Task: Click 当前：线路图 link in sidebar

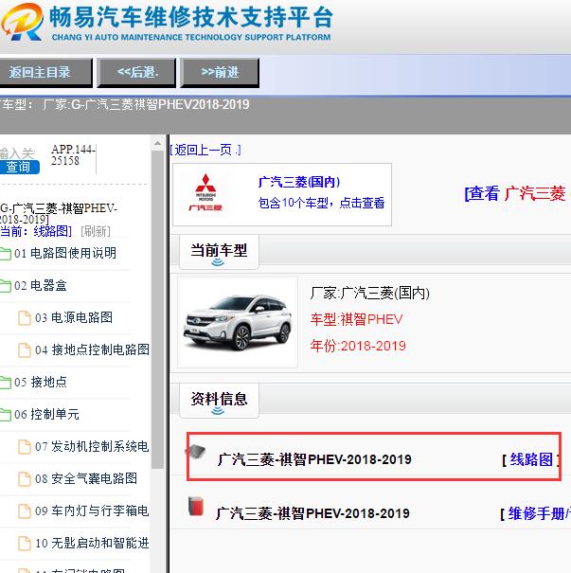Action: [x=36, y=231]
